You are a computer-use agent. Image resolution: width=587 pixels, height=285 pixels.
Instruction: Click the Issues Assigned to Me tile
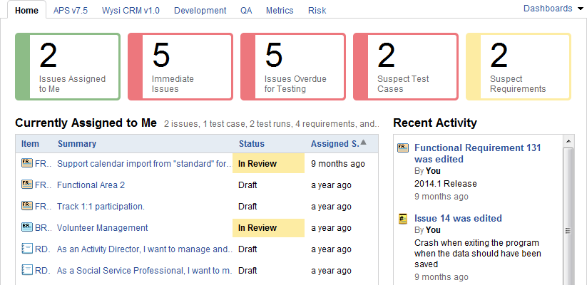point(68,66)
